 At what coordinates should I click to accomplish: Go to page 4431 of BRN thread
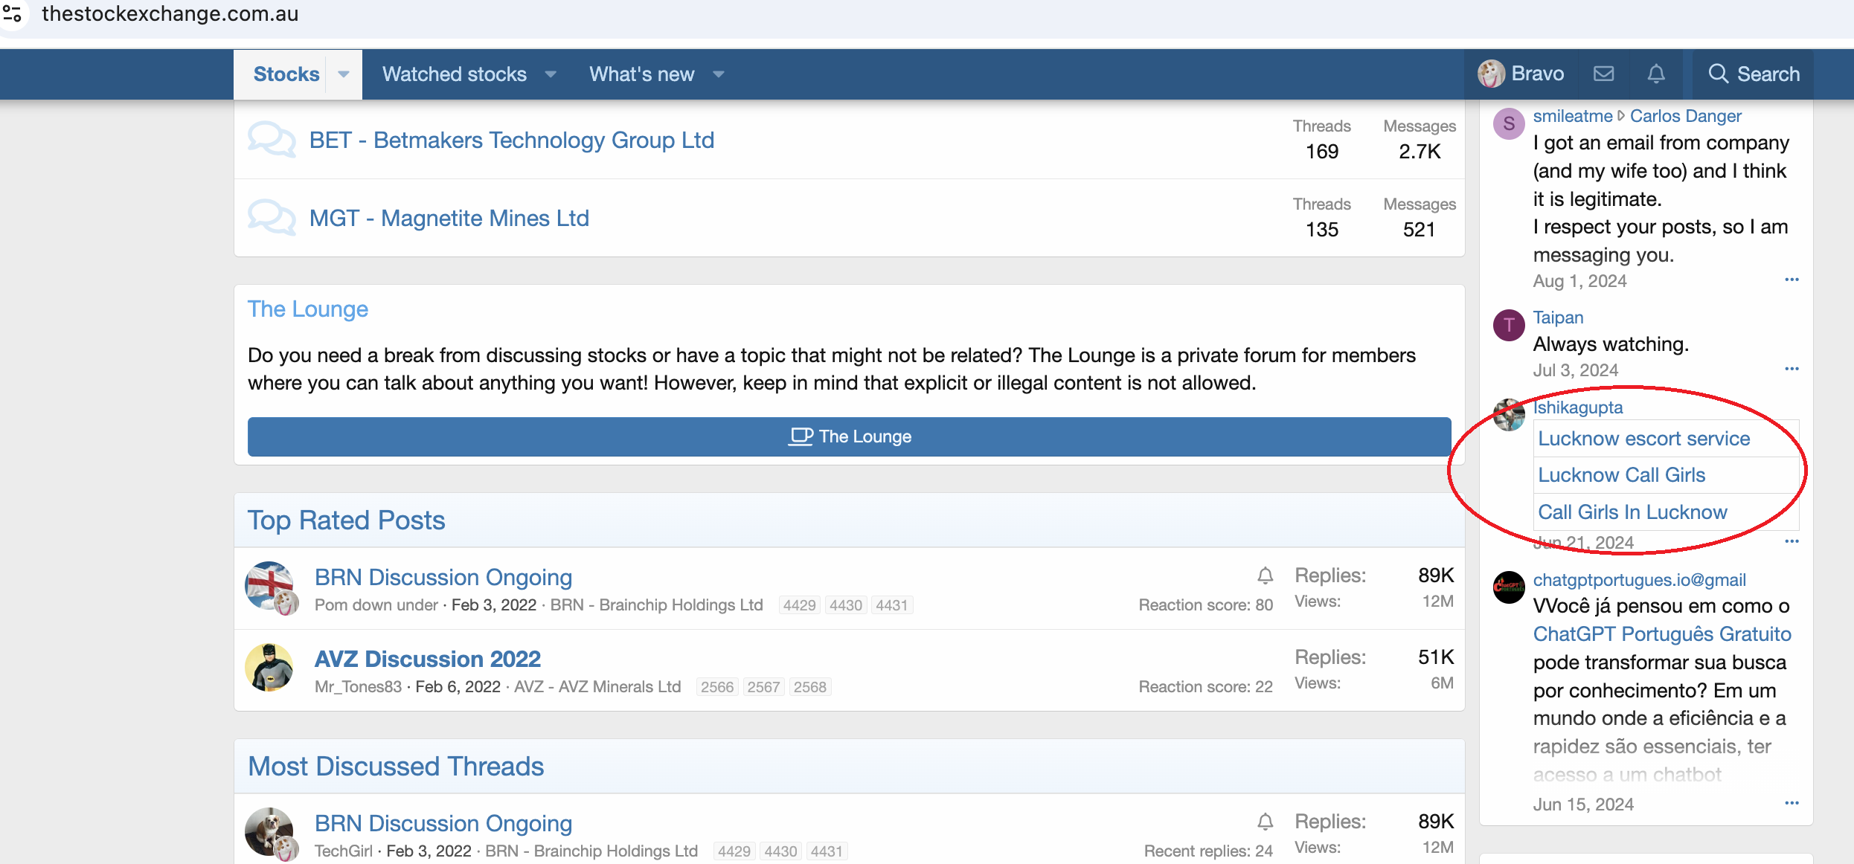point(891,605)
